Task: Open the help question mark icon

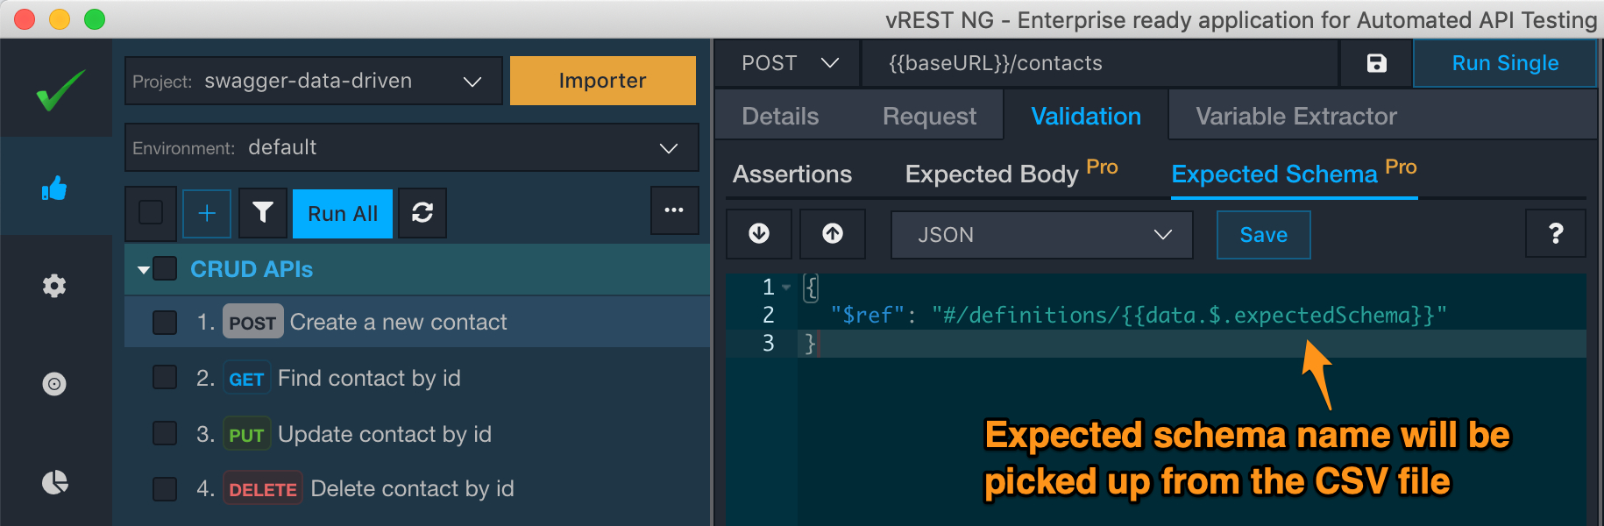Action: pyautogui.click(x=1556, y=234)
